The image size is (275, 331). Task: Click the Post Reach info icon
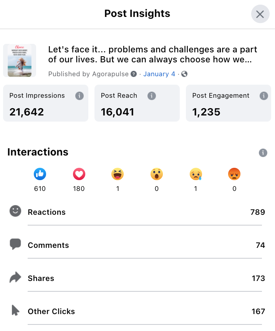pos(151,96)
